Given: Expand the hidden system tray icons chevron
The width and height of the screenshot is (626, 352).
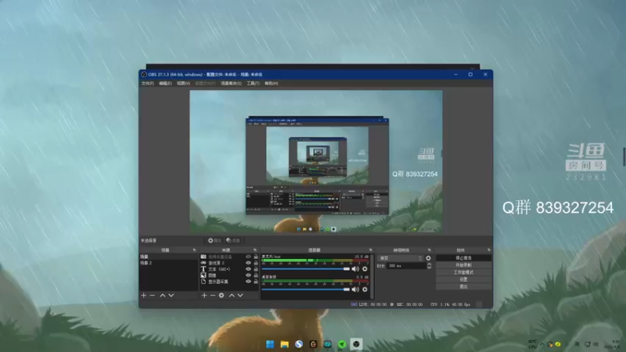Looking at the screenshot, I should click(x=542, y=344).
